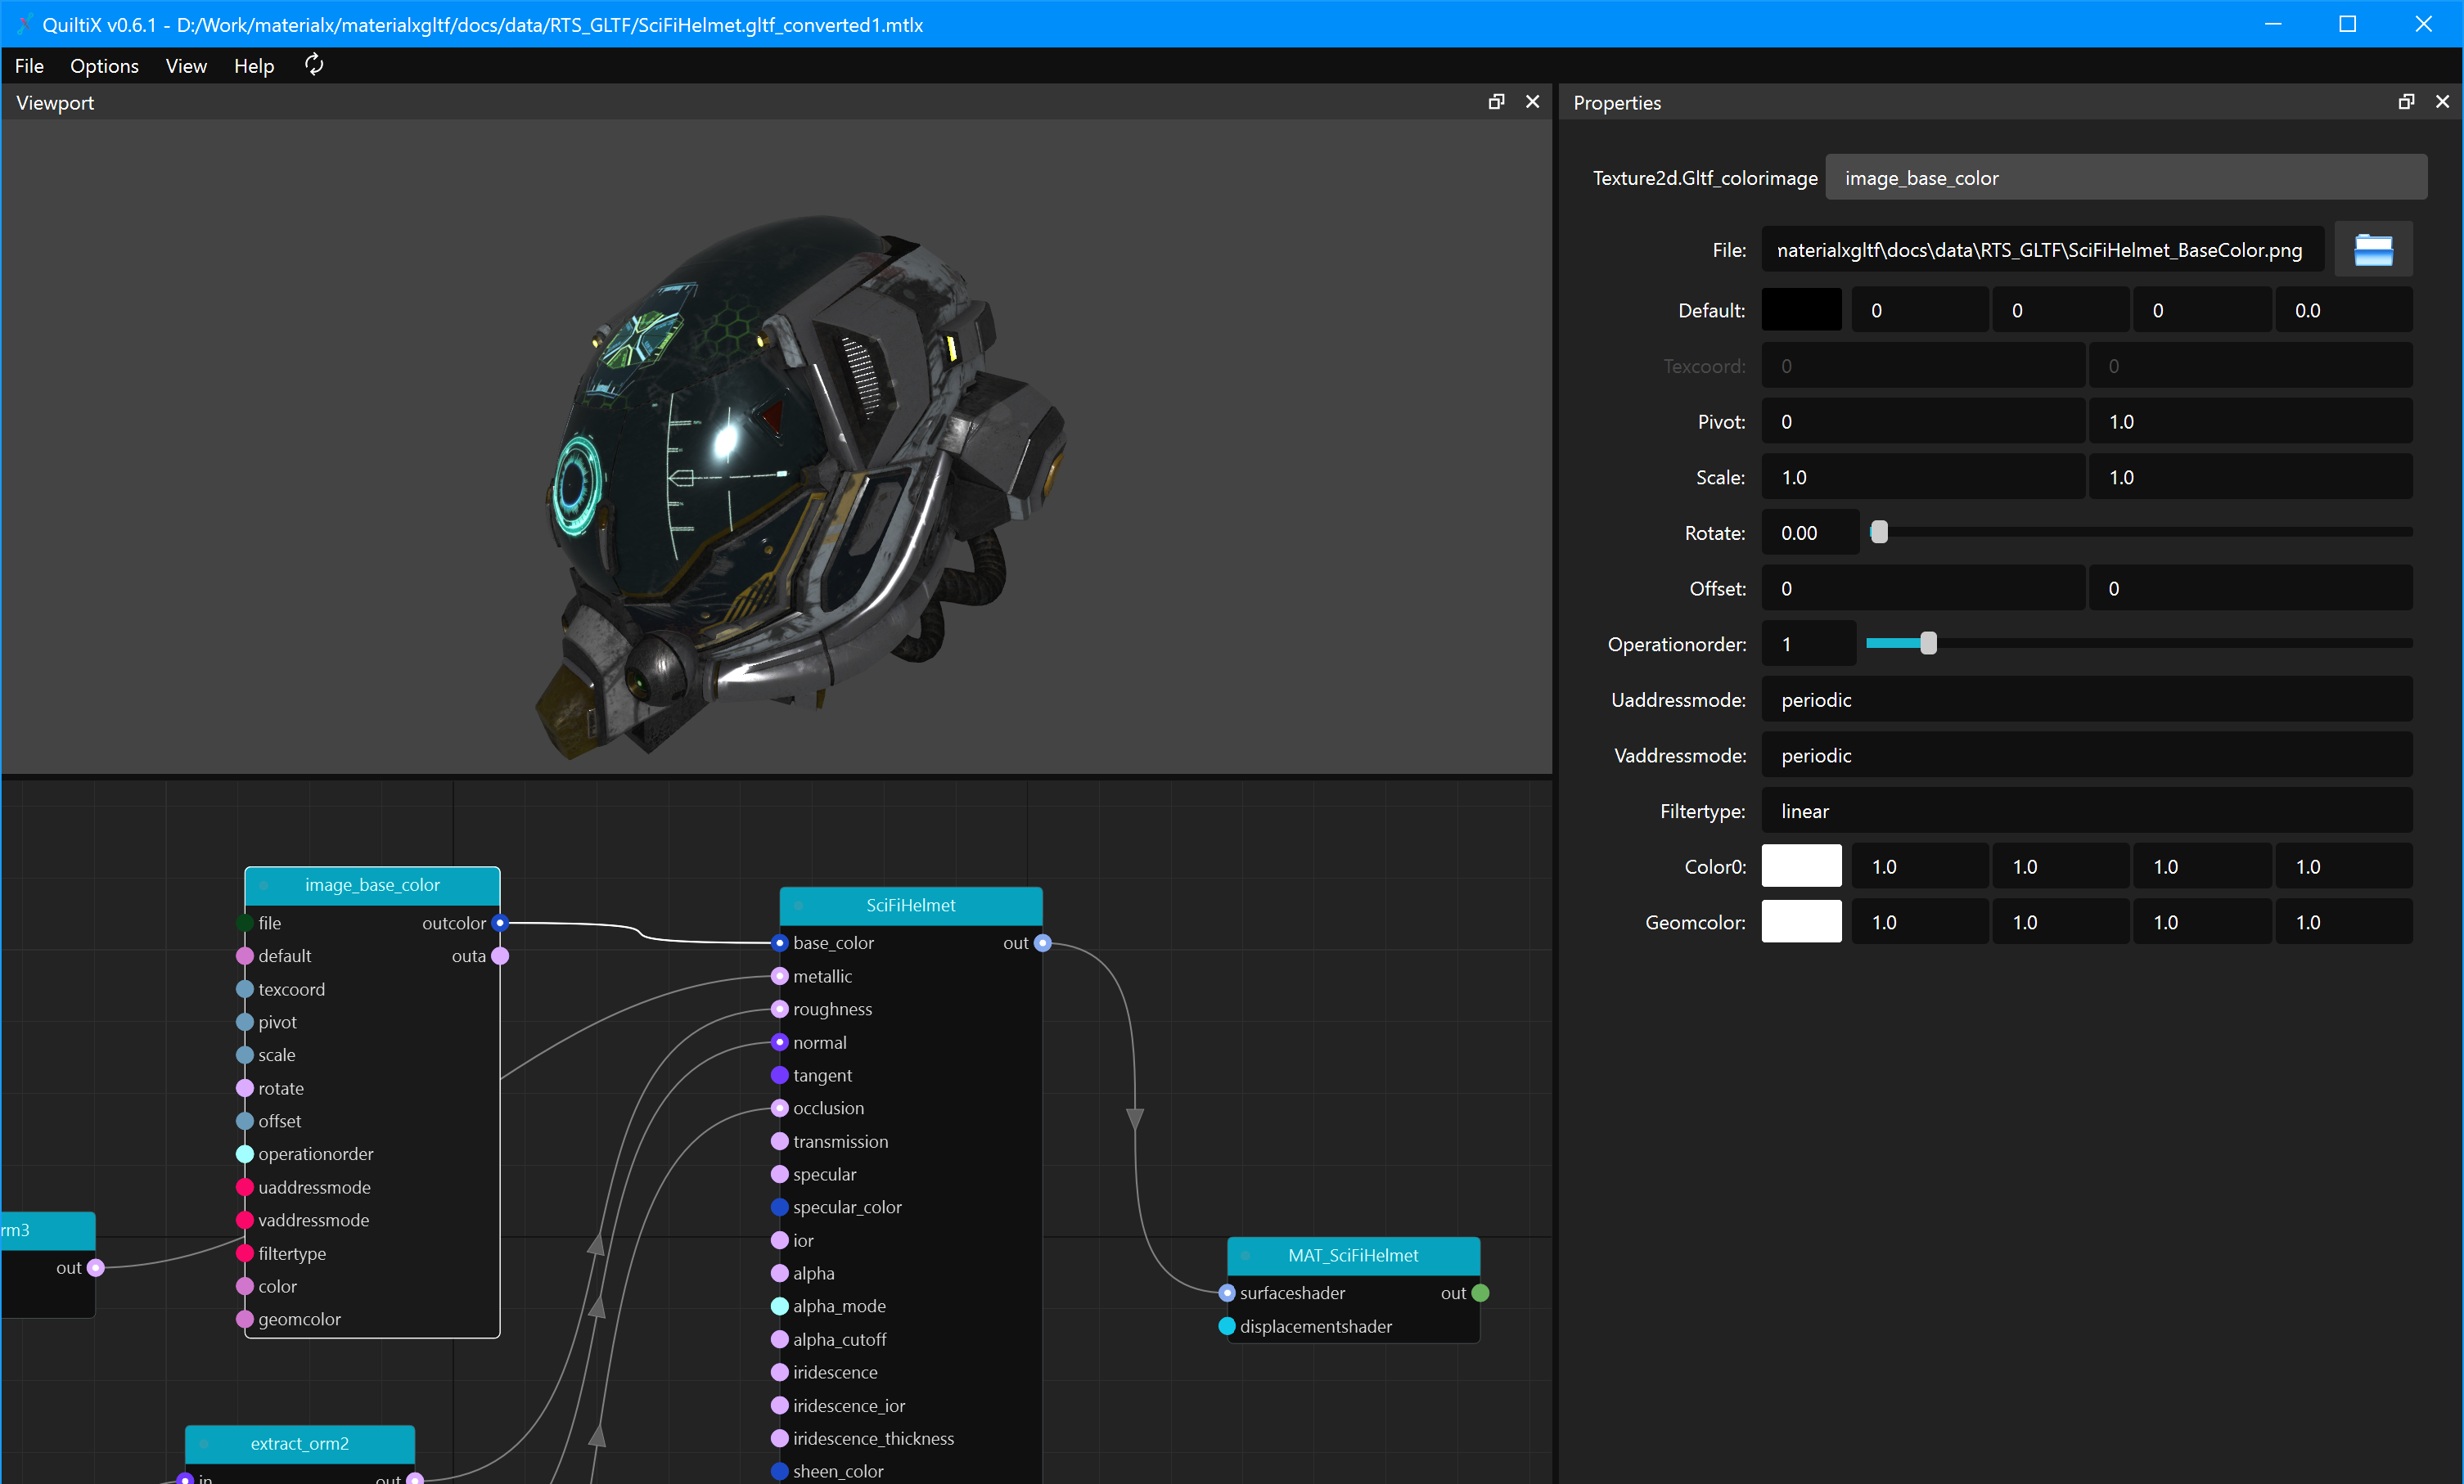Select the extract_orm2 node header
This screenshot has height=1484, width=2464.
pyautogui.click(x=299, y=1443)
